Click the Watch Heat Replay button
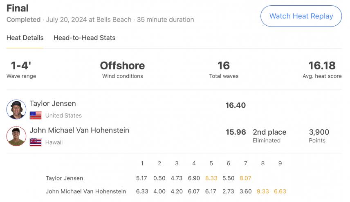 pyautogui.click(x=301, y=16)
